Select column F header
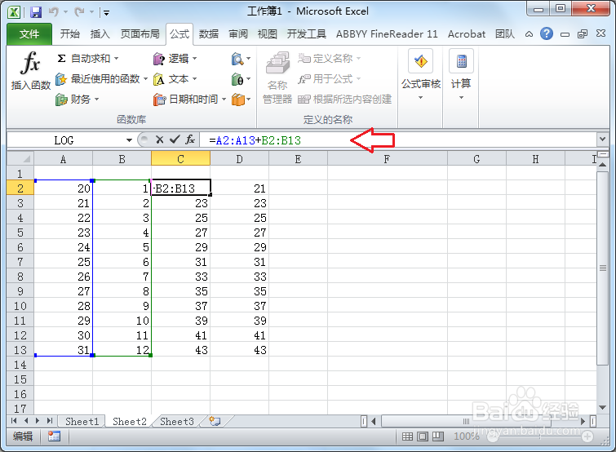616x452 pixels. [387, 159]
